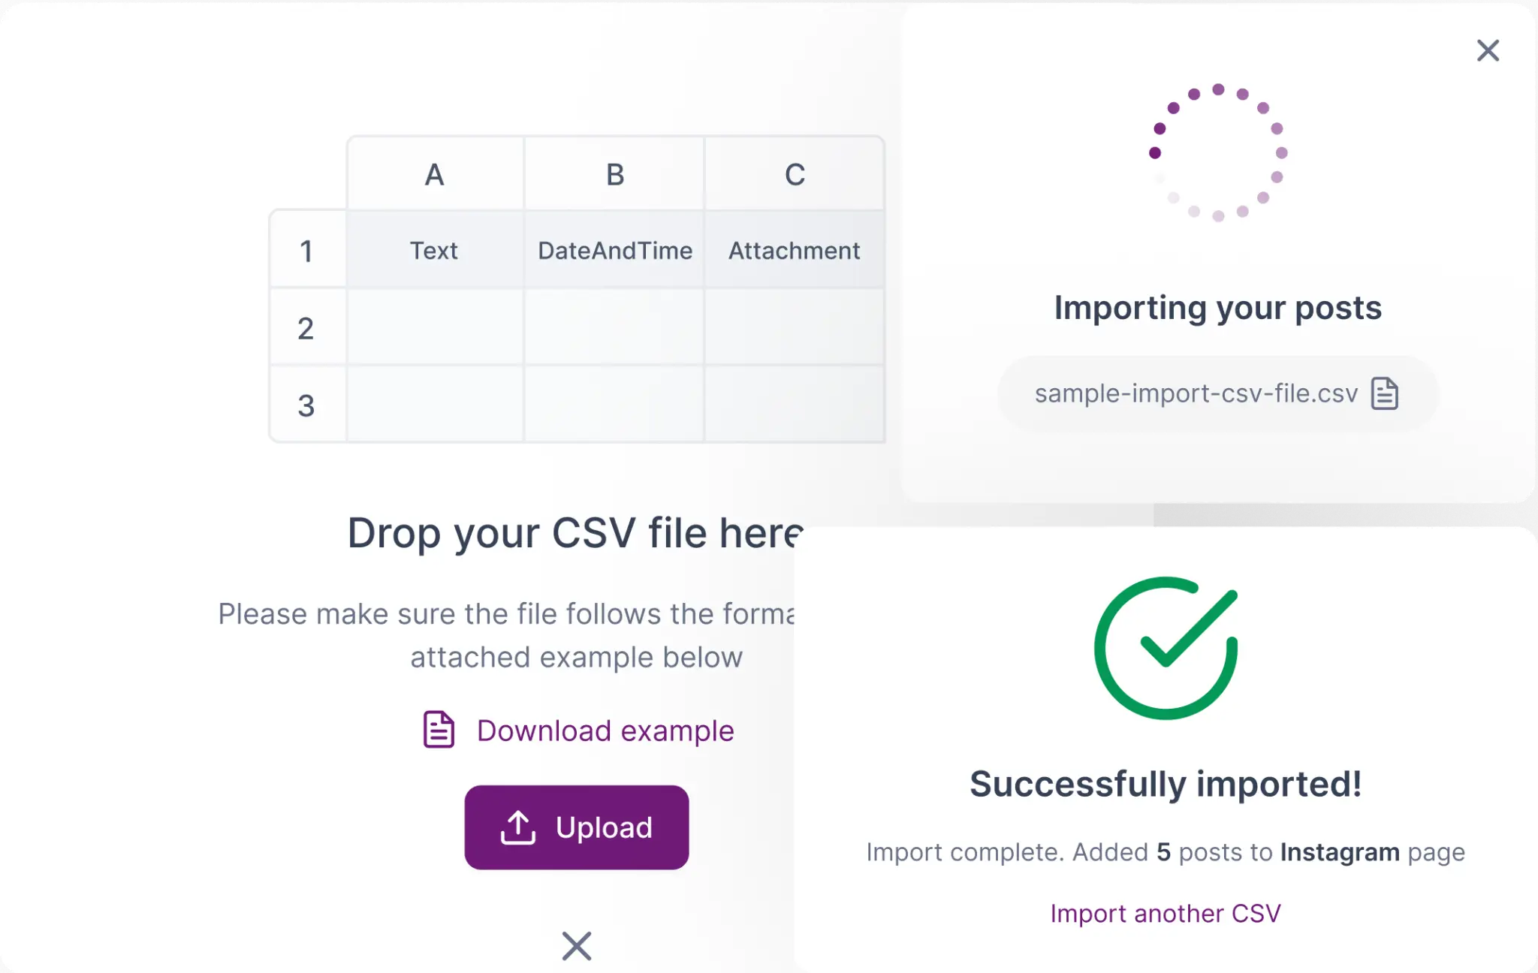Select column A header

(435, 174)
